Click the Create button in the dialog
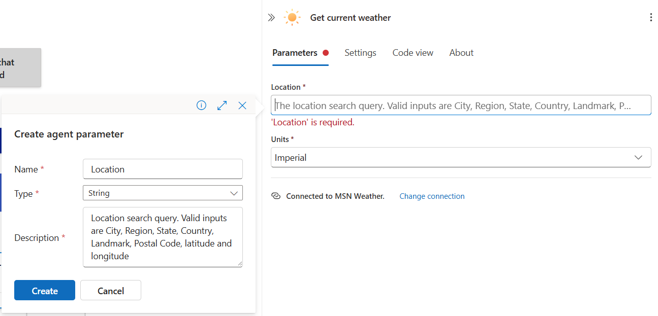The width and height of the screenshot is (658, 316). click(x=44, y=290)
